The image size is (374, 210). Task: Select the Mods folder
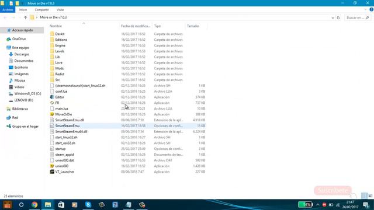(60, 68)
